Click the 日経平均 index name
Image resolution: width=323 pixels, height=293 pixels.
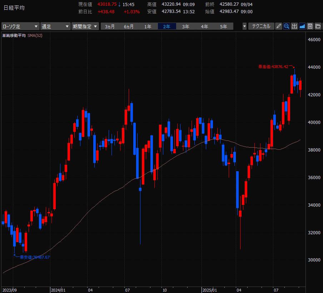[x=14, y=8]
